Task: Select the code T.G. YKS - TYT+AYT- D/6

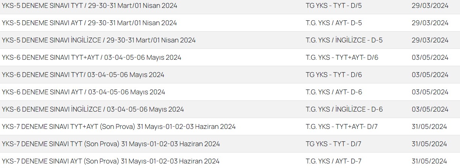Action: pyautogui.click(x=342, y=58)
